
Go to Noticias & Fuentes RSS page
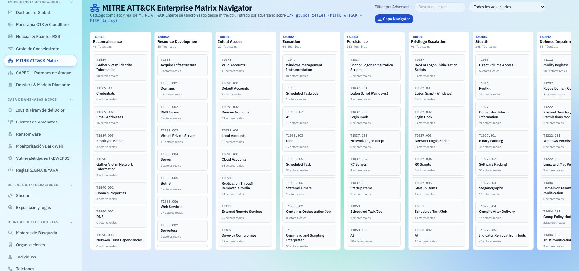[40, 37]
